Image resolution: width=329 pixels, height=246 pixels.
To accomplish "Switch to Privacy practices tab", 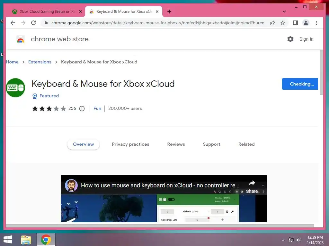I will (130, 144).
